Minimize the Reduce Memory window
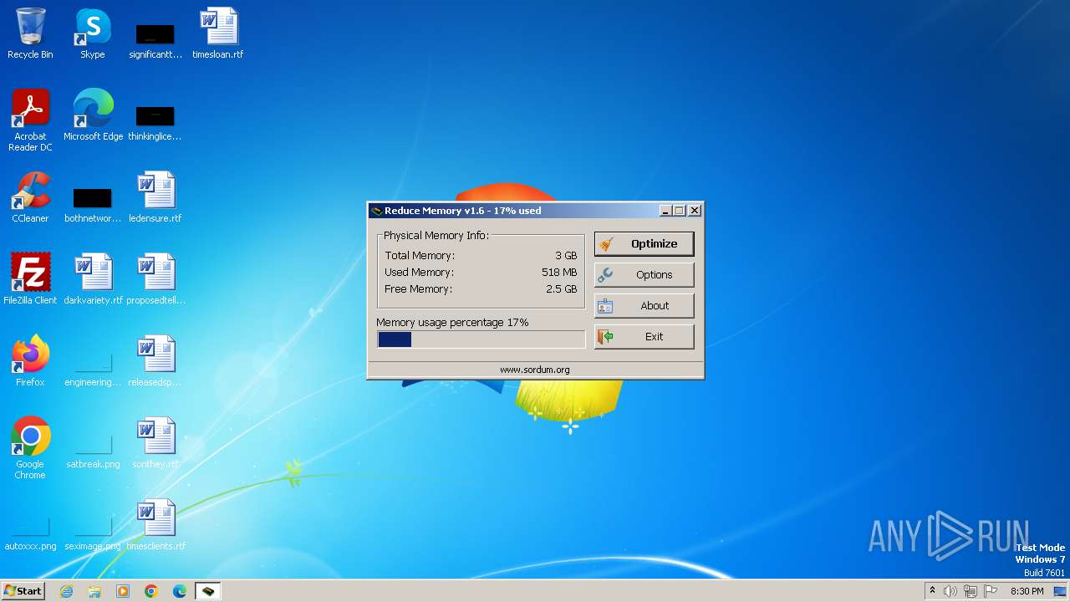Screen dimensions: 1070x602 (x=665, y=211)
